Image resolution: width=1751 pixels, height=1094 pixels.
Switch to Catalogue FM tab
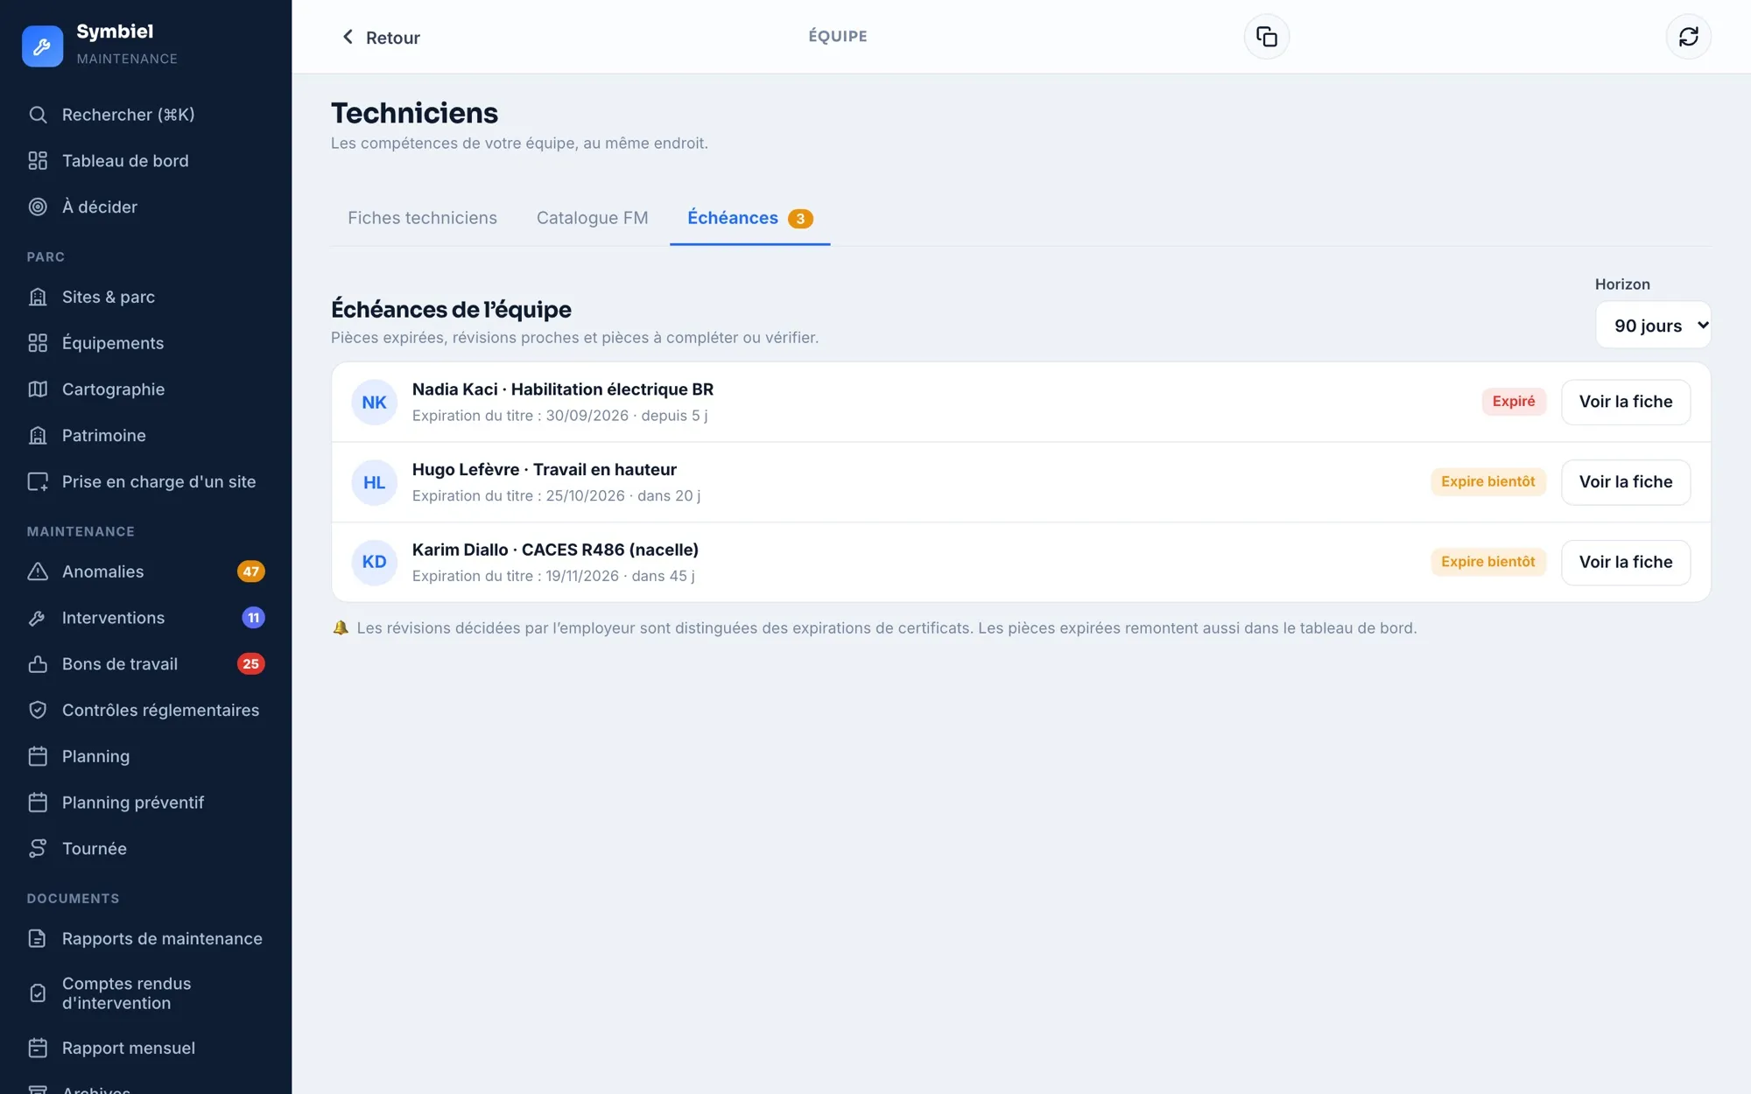(592, 218)
